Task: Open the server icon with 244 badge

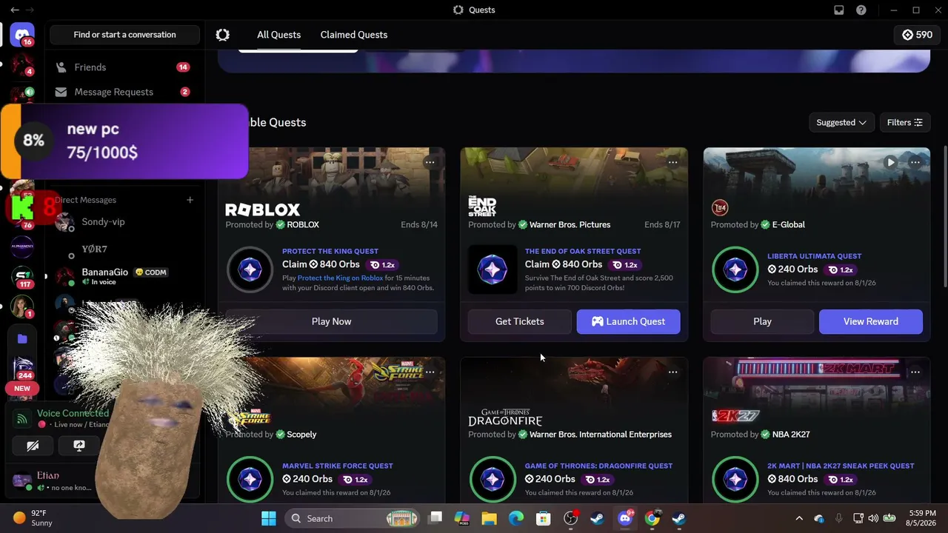Action: [22, 367]
